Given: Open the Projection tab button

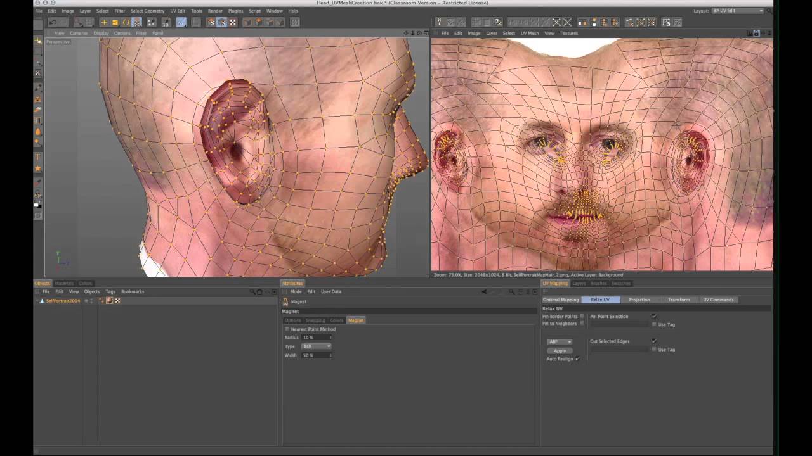Looking at the screenshot, I should pos(639,300).
